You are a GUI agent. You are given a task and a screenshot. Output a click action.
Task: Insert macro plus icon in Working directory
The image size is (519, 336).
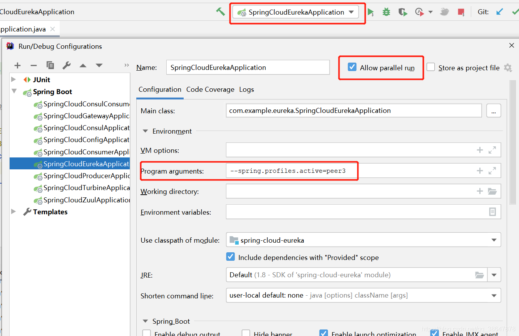(480, 191)
